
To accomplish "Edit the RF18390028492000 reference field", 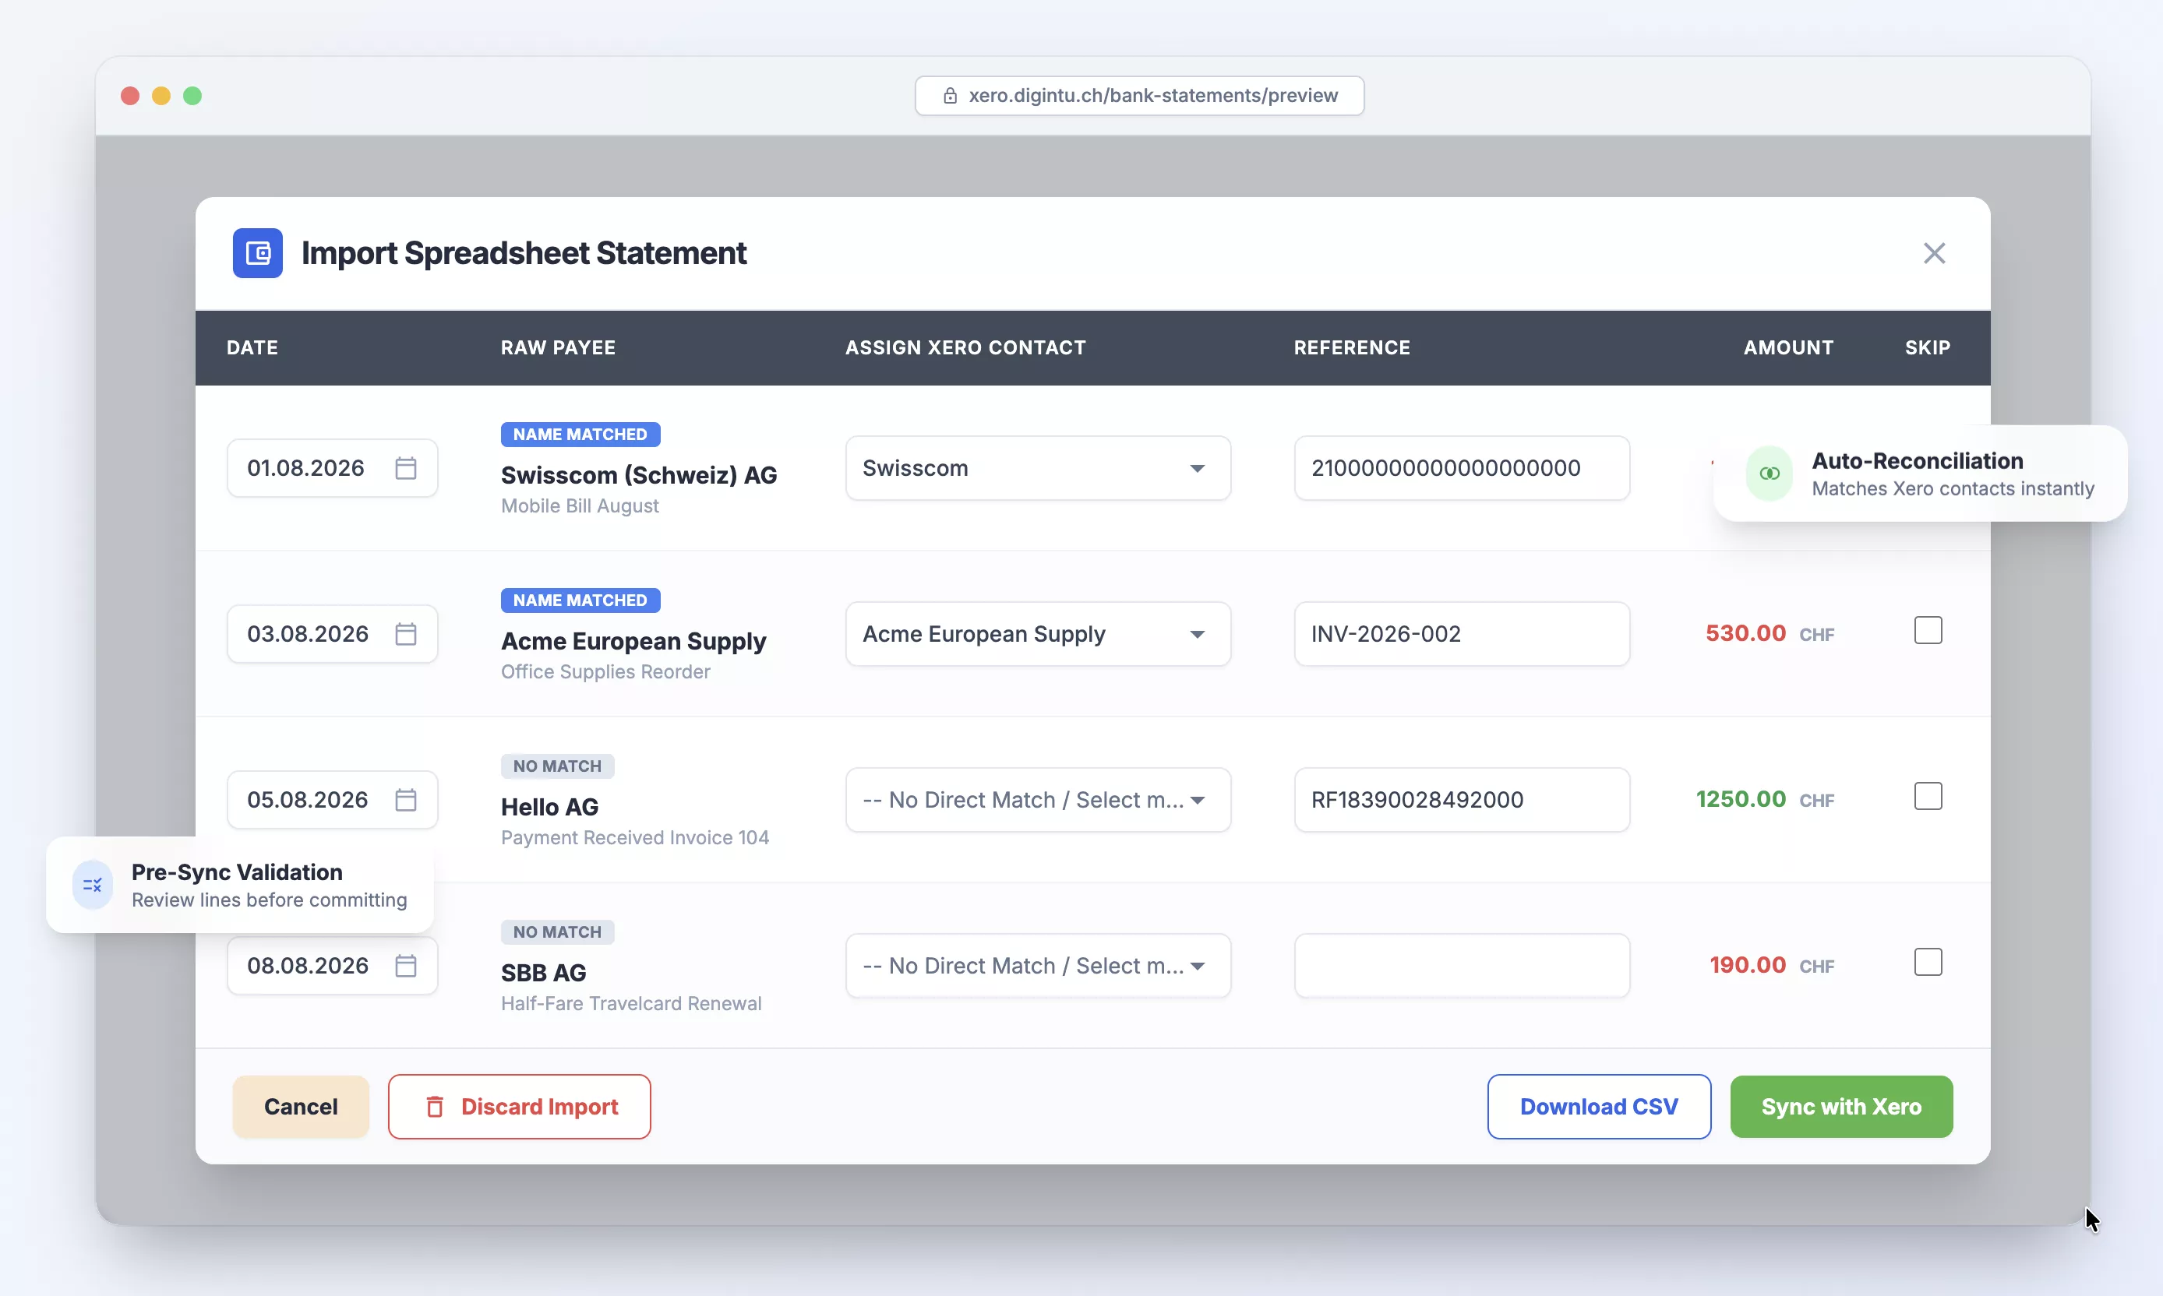I will tap(1462, 800).
